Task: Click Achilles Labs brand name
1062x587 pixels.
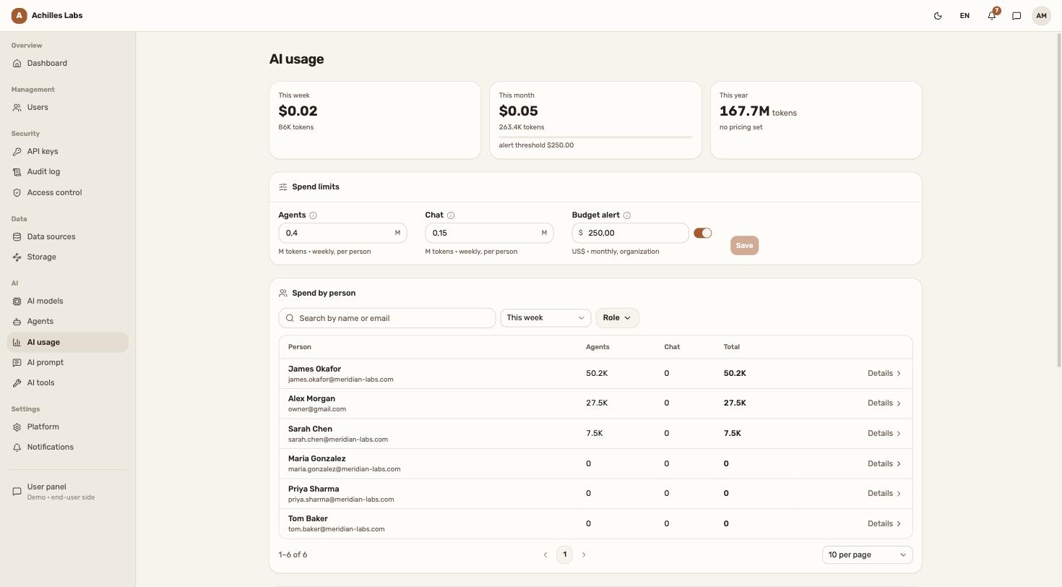Action: coord(57,15)
